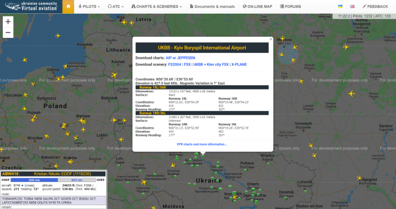This screenshot has height=209, width=396.
Task: Select the plane icon west of Penza
Action: [351, 94]
